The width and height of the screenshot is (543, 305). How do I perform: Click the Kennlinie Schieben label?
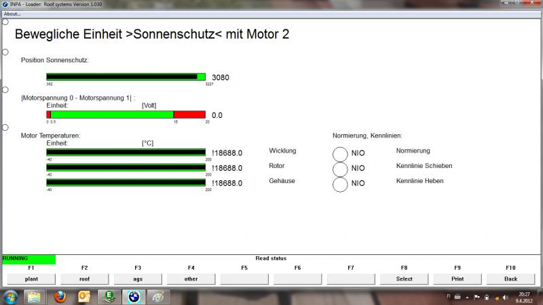(x=424, y=165)
